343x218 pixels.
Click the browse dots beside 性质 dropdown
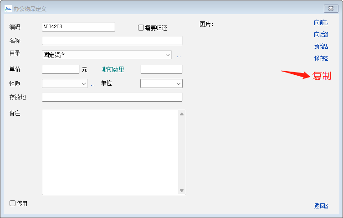[93, 85]
